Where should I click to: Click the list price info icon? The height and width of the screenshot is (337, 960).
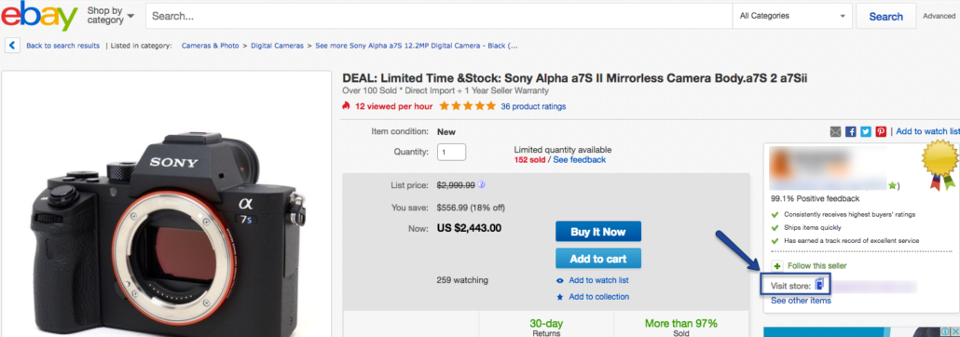(x=481, y=184)
